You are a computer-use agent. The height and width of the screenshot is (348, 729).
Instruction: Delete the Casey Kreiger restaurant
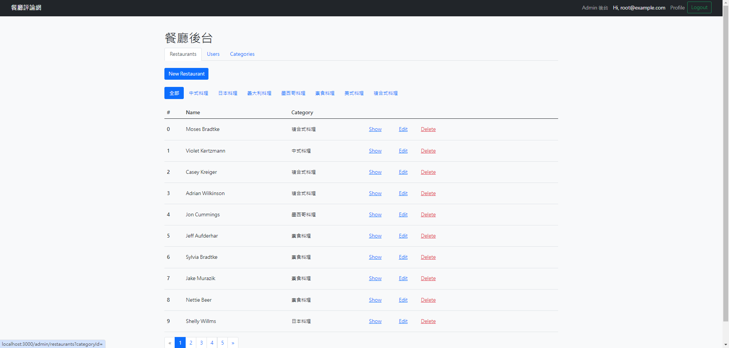pyautogui.click(x=428, y=172)
